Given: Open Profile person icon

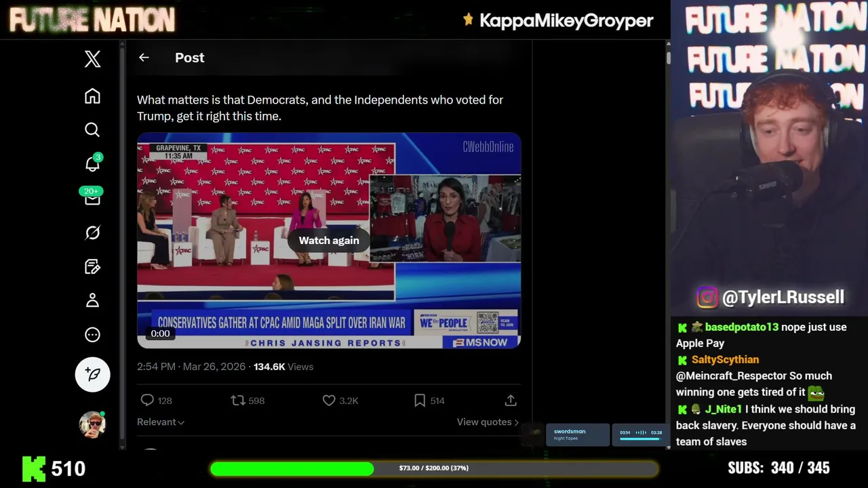Looking at the screenshot, I should coord(92,300).
